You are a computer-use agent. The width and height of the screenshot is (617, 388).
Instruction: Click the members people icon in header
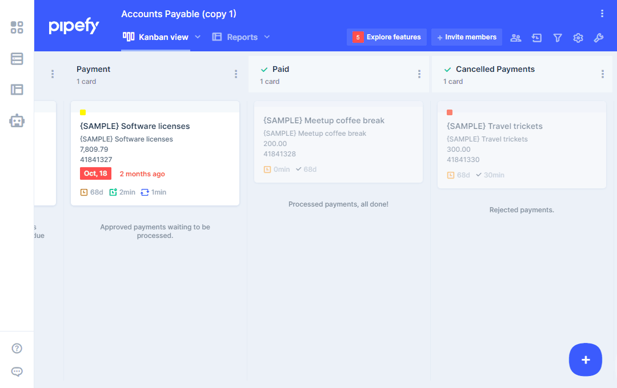point(516,38)
